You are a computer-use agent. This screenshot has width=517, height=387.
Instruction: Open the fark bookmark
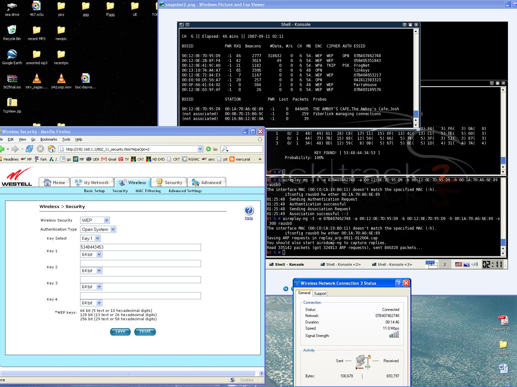point(41,159)
